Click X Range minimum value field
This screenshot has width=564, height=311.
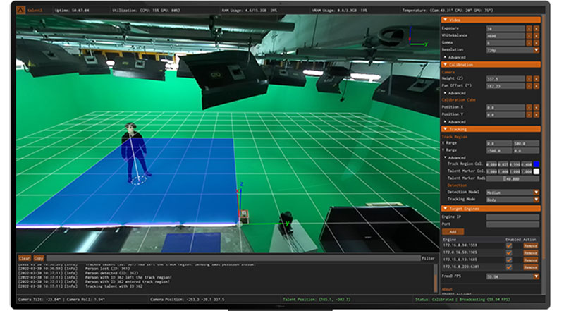pyautogui.click(x=499, y=143)
